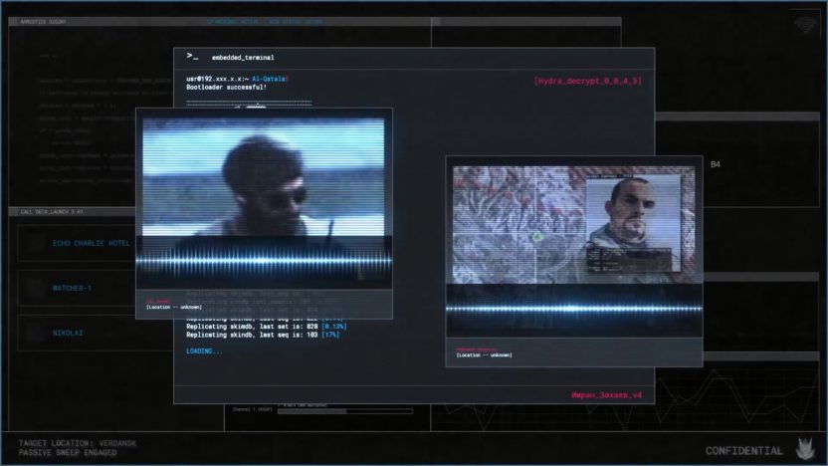Click the emblem icon next to CONFIDENTIAL
Viewport: 828px width, 466px height.
pyautogui.click(x=805, y=449)
